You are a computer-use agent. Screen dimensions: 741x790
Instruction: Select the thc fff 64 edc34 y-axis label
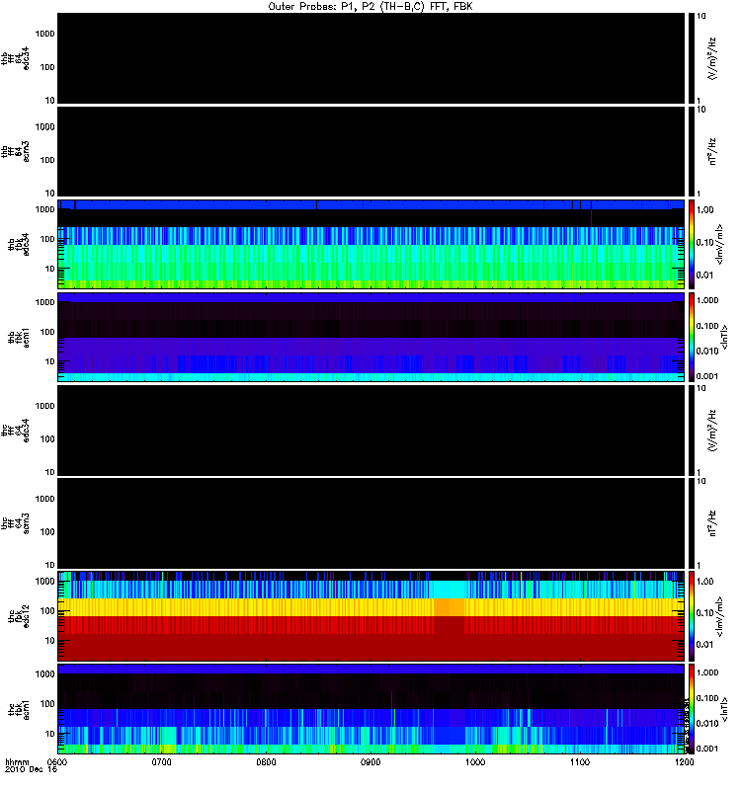15,431
